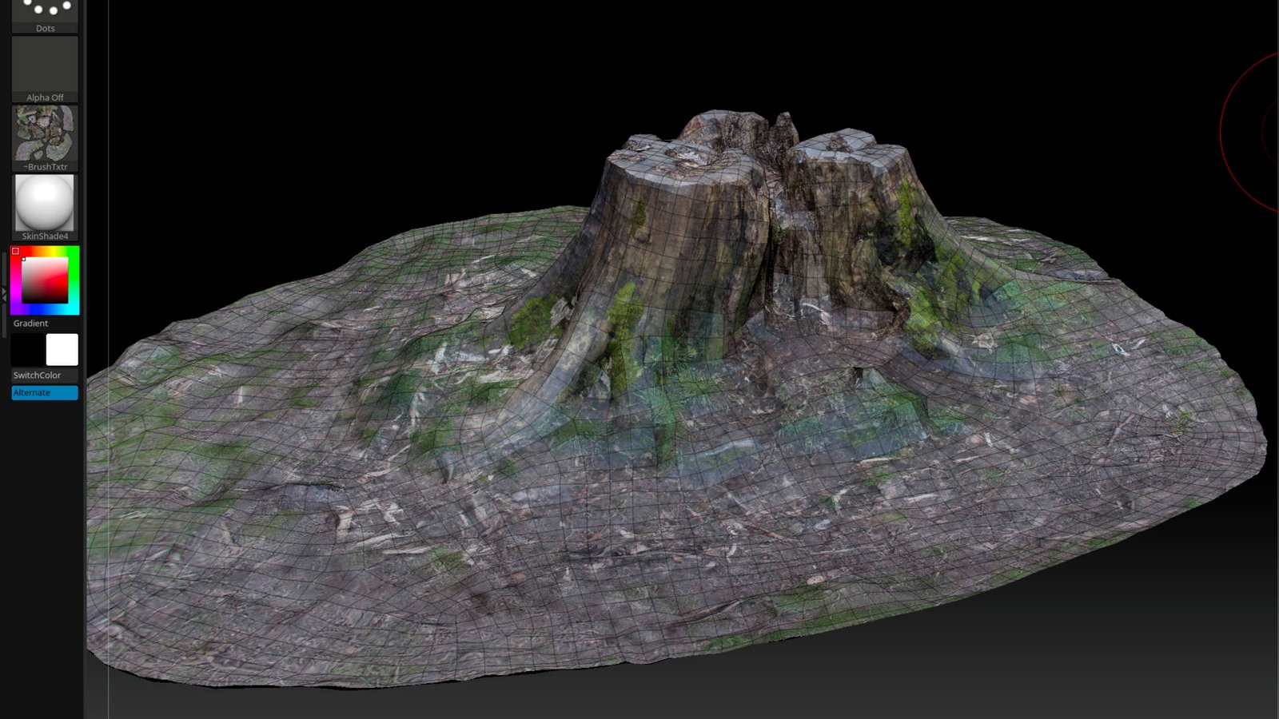Screen dimensions: 1279x719
Task: Open the Alpha Off selector
Action: pyautogui.click(x=45, y=69)
